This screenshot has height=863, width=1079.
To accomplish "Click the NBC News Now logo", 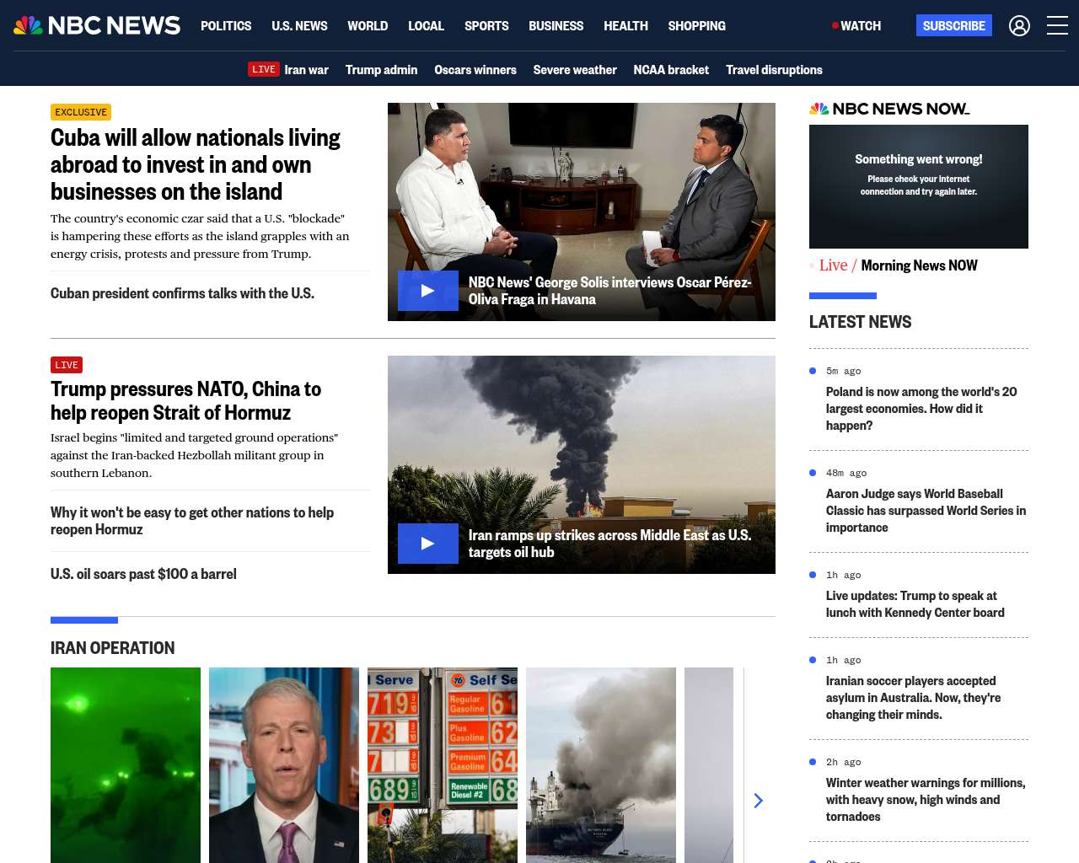I will 889,109.
